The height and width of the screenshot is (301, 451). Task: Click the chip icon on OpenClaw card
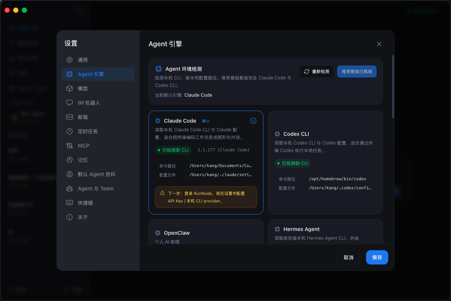pos(158,233)
